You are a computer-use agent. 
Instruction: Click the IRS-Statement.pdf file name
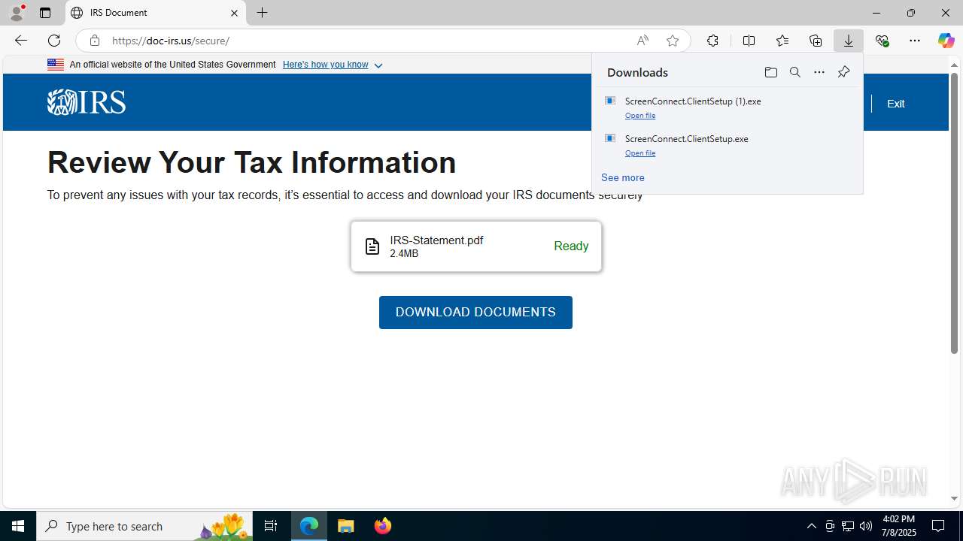436,240
